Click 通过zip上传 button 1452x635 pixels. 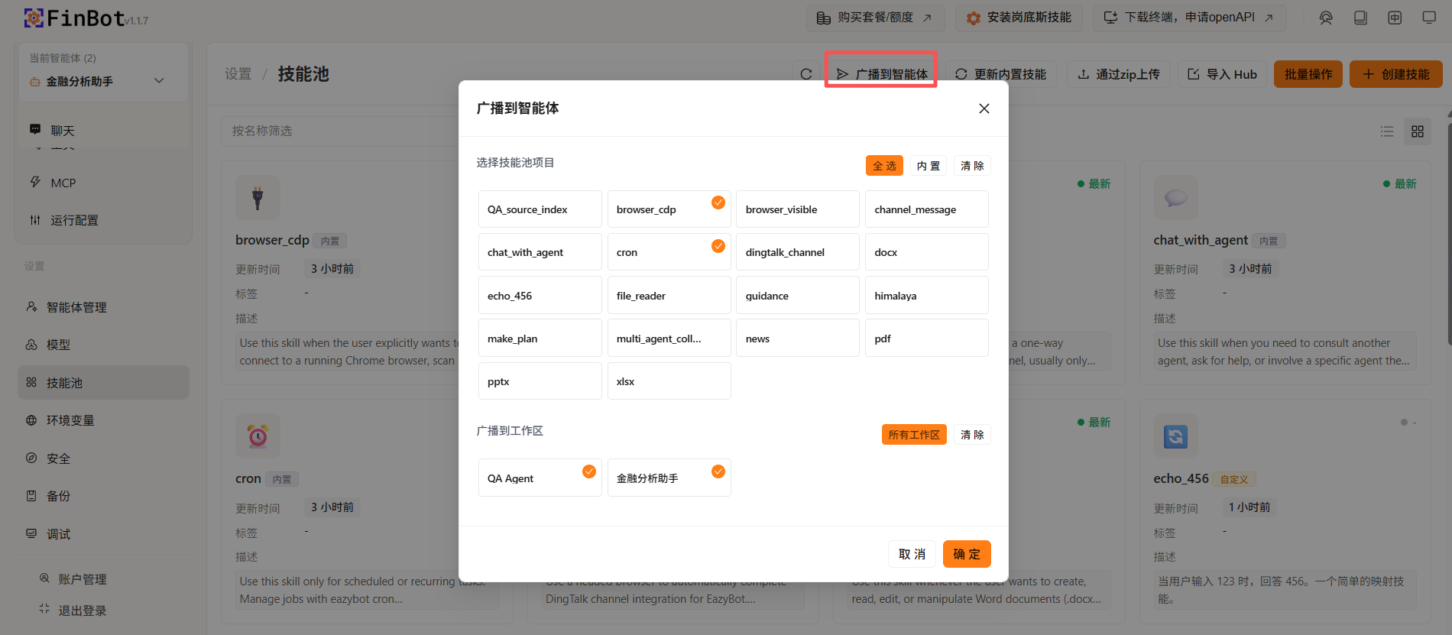(x=1119, y=74)
